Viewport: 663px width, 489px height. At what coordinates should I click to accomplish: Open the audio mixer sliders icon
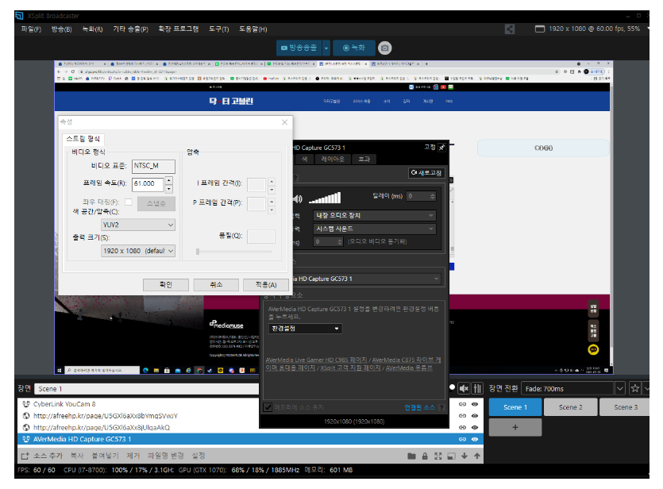(x=477, y=388)
